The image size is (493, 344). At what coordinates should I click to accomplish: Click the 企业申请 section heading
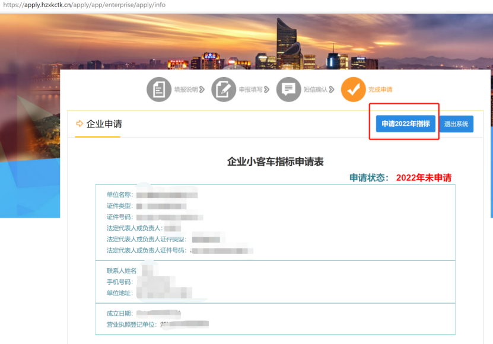tap(104, 124)
